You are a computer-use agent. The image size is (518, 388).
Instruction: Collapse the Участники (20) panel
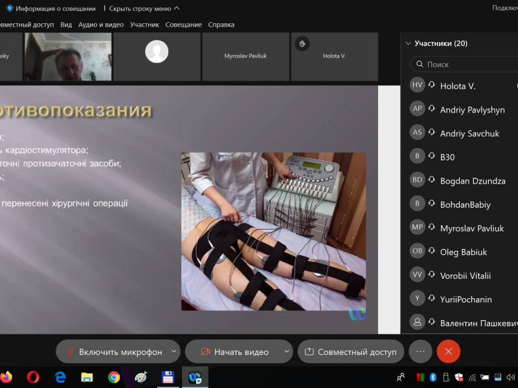[x=408, y=43]
